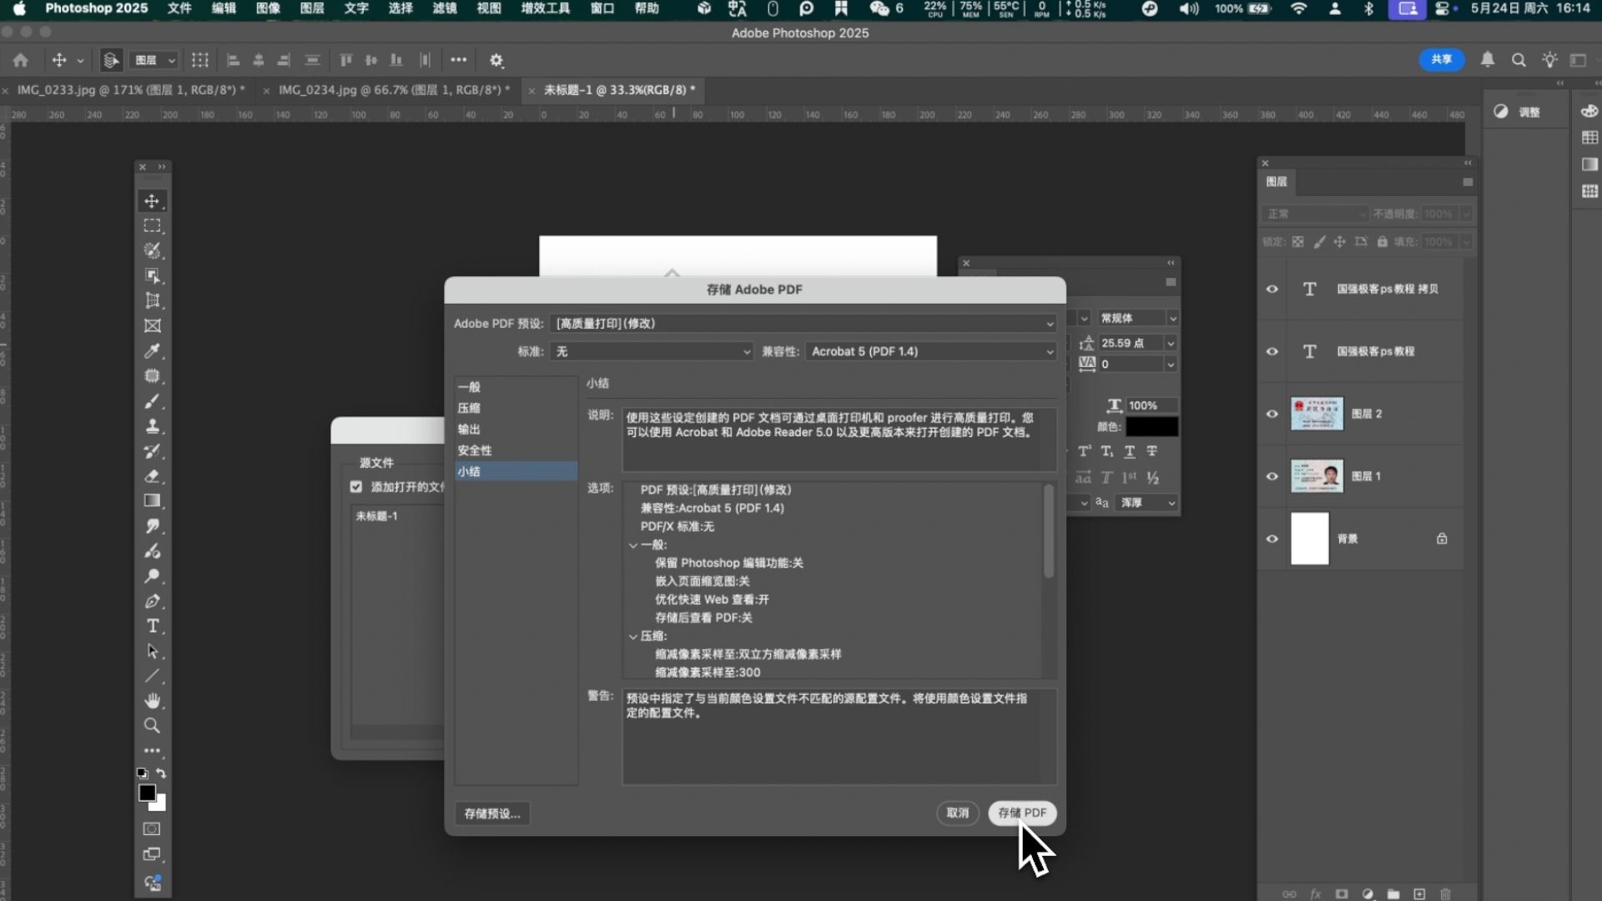The image size is (1602, 901).
Task: Open notifications bell icon
Action: 1488,59
